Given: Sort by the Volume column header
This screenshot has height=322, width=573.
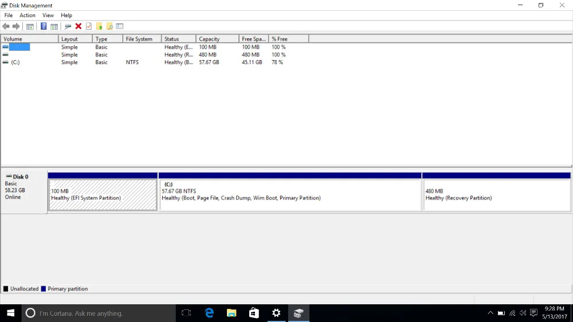Looking at the screenshot, I should tap(30, 39).
